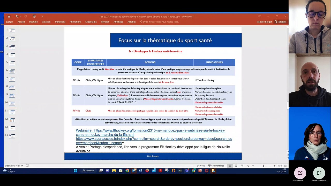Click the 'Dites-nous ce que vous voulez faire' box
Screen dimensions: 331x186
(160, 22)
